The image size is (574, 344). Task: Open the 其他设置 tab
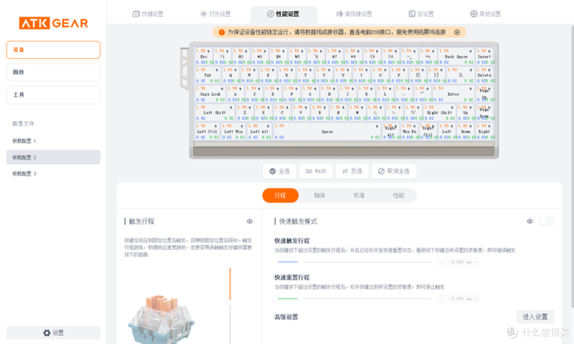click(485, 14)
